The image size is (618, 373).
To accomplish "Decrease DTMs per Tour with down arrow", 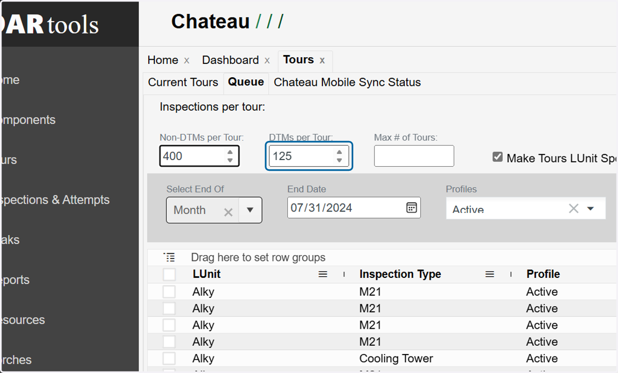I will tap(339, 160).
